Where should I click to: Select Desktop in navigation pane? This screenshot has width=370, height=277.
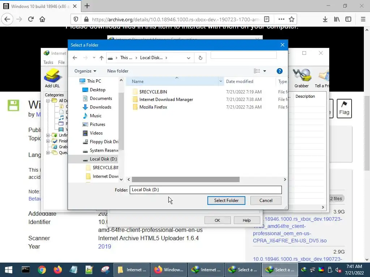[x=98, y=90]
